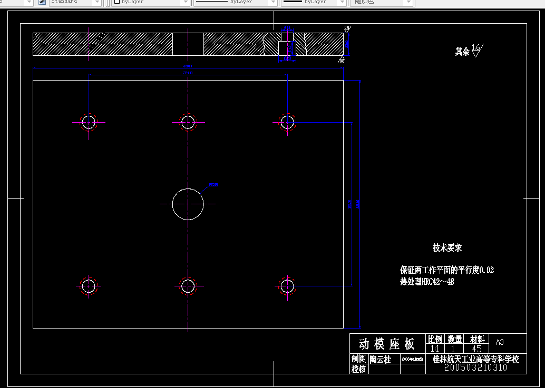Click the style icon left of Standard
The height and width of the screenshot is (388, 545).
(42, 2)
